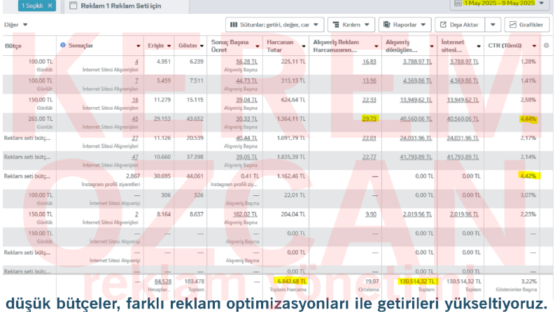Click conversion value 2.019,96 TL in Alışveriş dönüşüm column
555x312 pixels.
418,214
